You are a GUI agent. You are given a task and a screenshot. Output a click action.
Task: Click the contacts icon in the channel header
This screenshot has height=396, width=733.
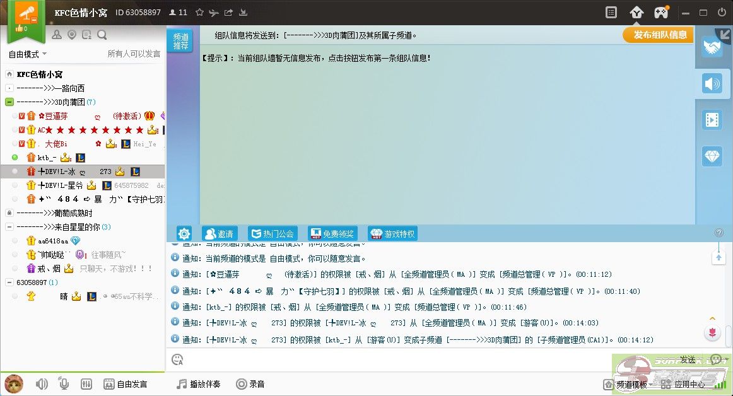coord(57,34)
